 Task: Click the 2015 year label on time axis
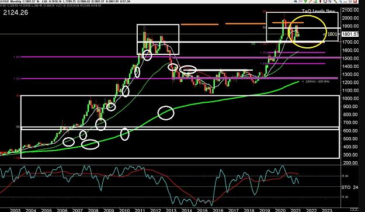(202, 210)
